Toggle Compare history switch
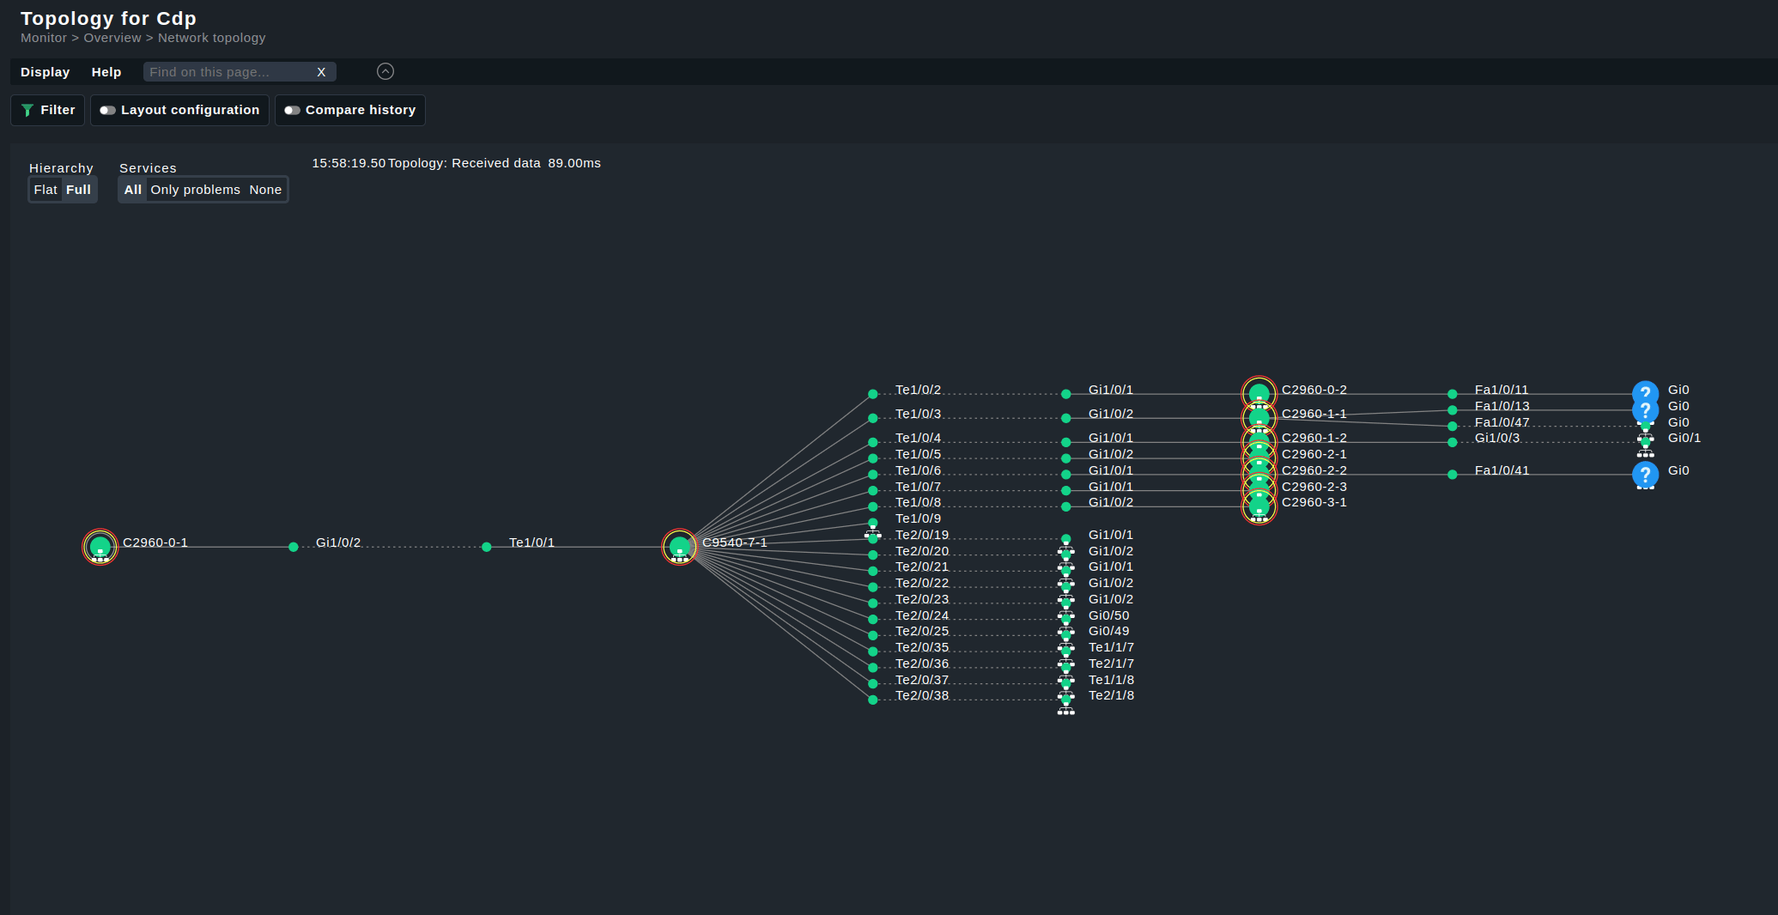This screenshot has height=915, width=1778. pyautogui.click(x=292, y=110)
